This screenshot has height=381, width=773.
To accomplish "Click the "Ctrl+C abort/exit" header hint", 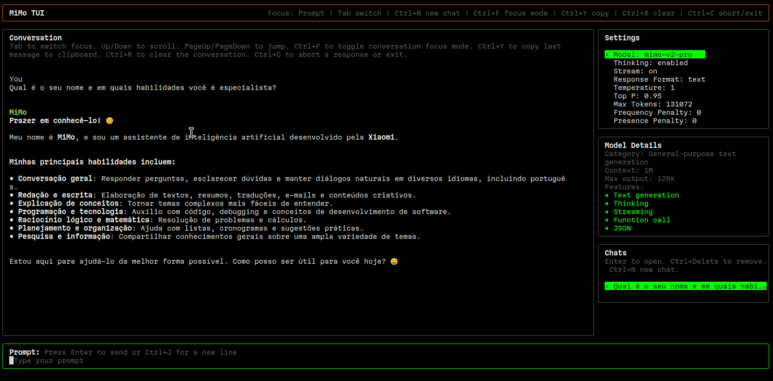I will (x=725, y=13).
